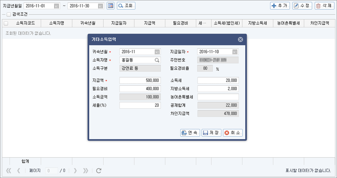
Task: Sort by 농어촌특별세 column header
Action: click(x=288, y=23)
